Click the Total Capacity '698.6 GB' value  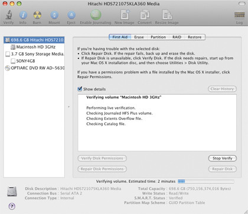pyautogui.click(x=200, y=189)
